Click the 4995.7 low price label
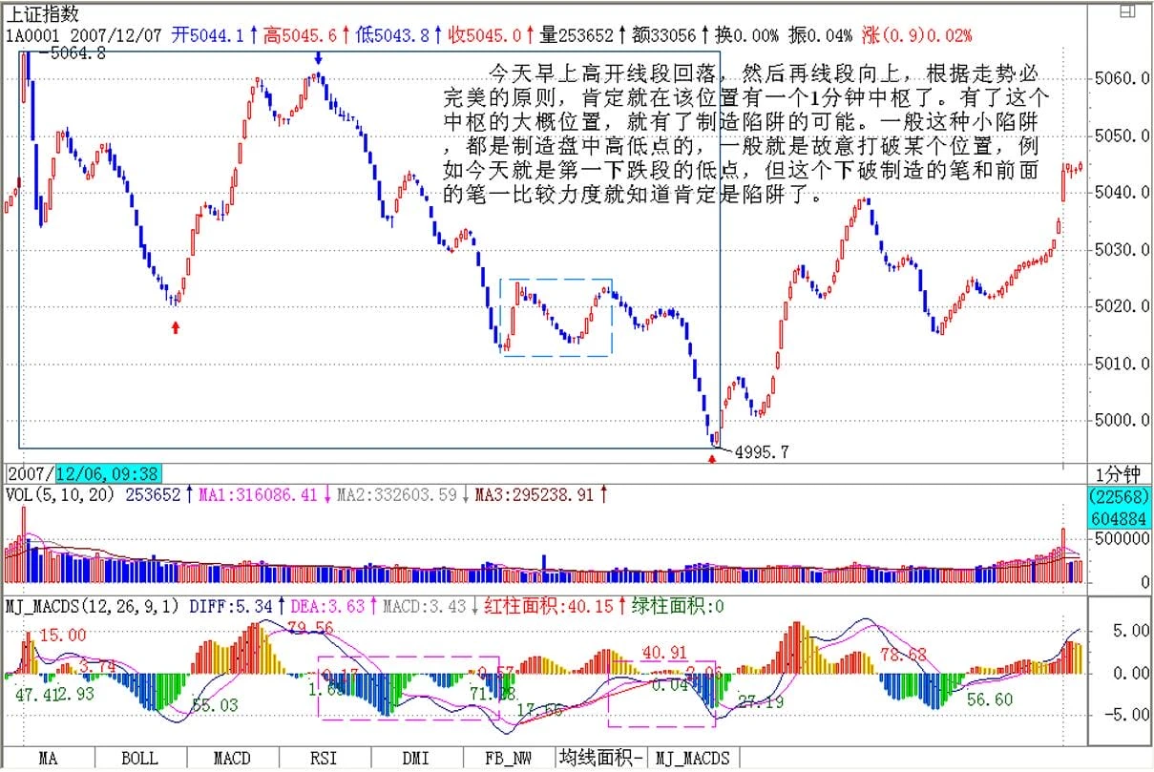Image resolution: width=1154 pixels, height=772 pixels. (761, 452)
